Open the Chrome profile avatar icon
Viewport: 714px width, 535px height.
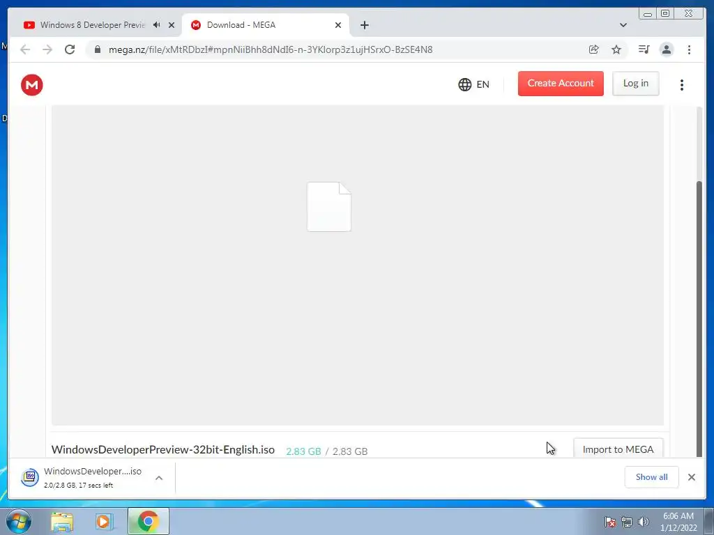666,49
